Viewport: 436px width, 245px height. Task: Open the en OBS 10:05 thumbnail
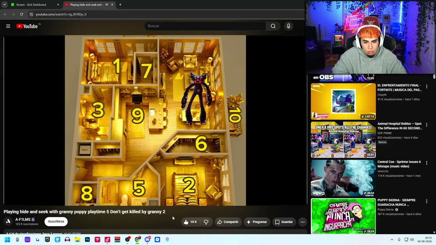[343, 78]
